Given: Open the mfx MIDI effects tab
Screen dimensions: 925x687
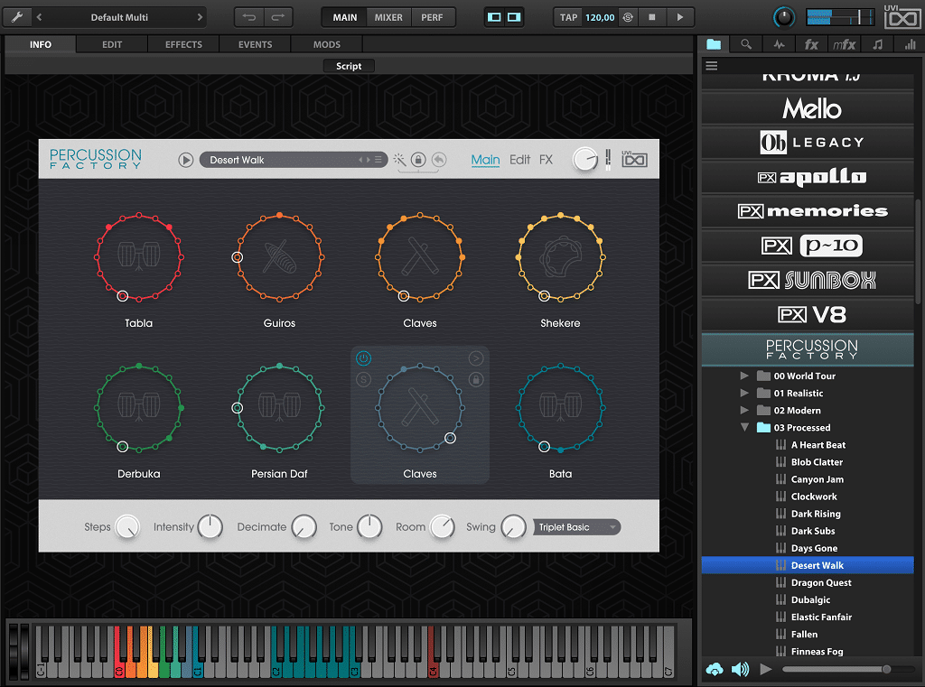Looking at the screenshot, I should click(x=845, y=44).
